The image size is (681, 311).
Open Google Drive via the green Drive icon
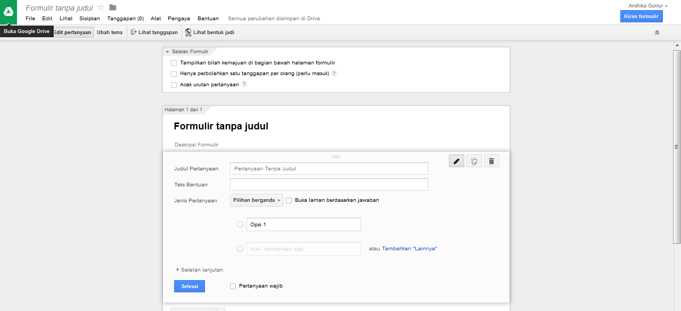pos(9,11)
